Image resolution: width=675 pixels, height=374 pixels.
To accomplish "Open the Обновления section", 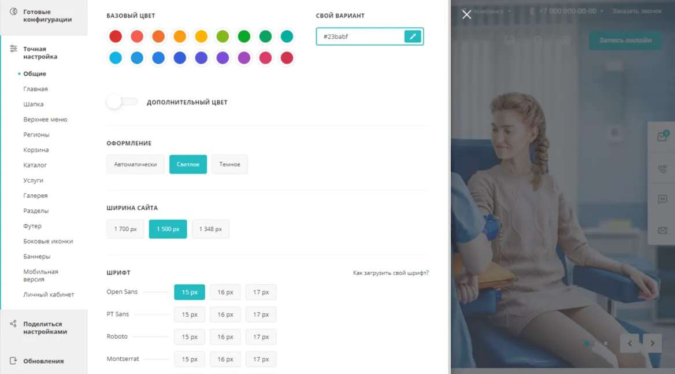I will coord(44,361).
